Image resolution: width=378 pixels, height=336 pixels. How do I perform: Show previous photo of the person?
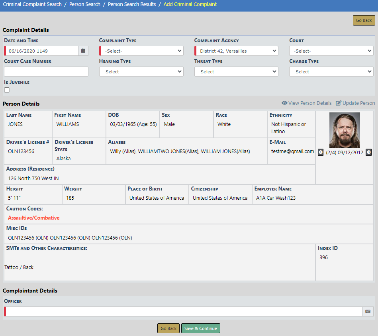pyautogui.click(x=321, y=152)
